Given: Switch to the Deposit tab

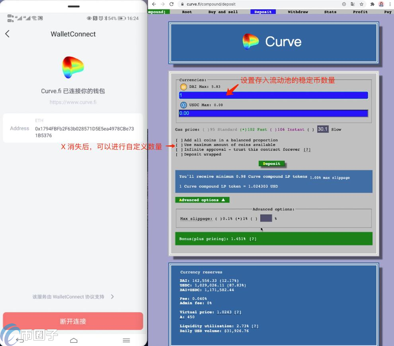Looking at the screenshot, I should [x=263, y=12].
